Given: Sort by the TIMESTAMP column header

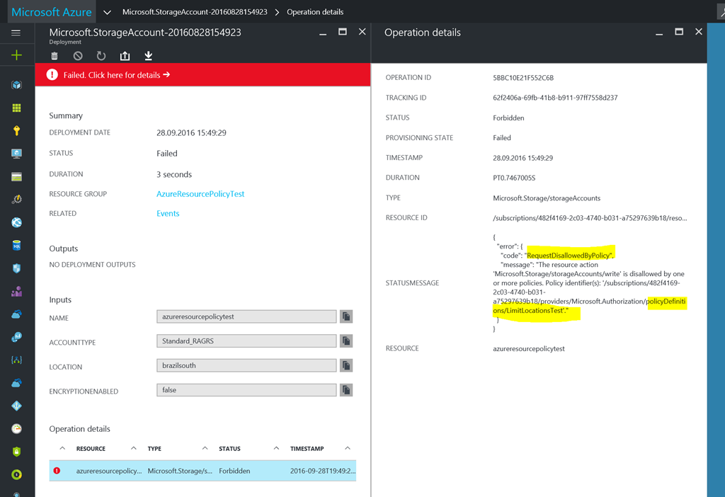Looking at the screenshot, I should (307, 448).
